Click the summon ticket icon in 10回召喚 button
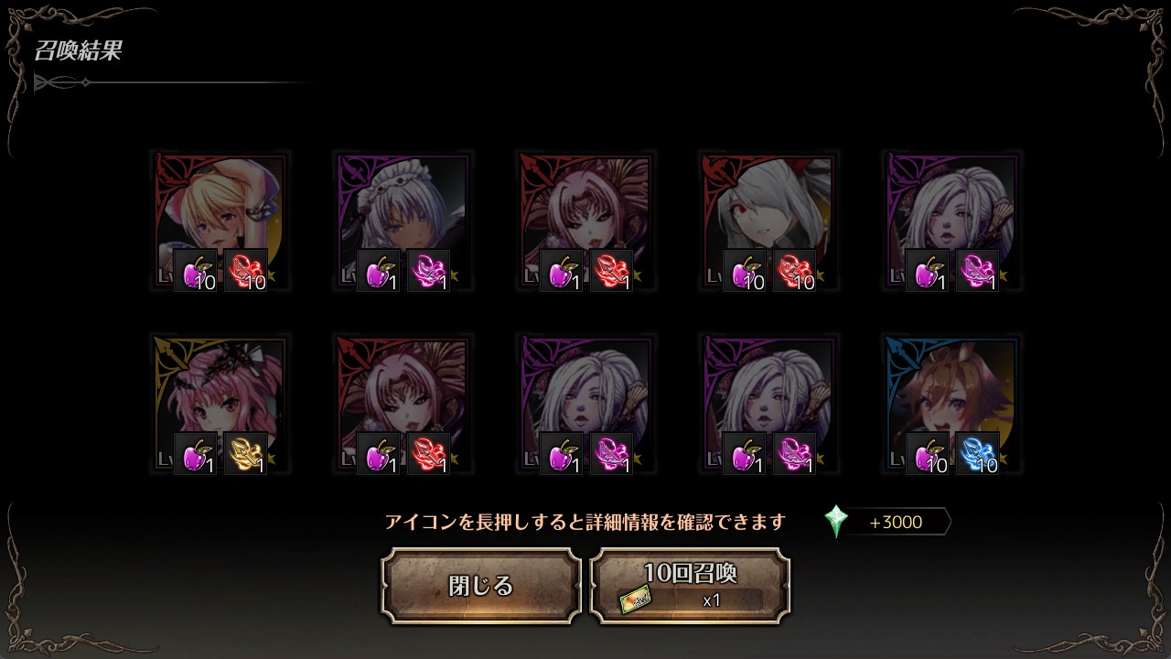This screenshot has width=1171, height=659. [635, 600]
